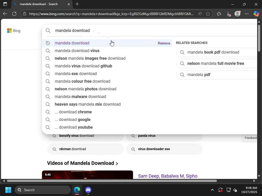Click scroll-down arrow of vertical scrollbar

(x=259, y=176)
